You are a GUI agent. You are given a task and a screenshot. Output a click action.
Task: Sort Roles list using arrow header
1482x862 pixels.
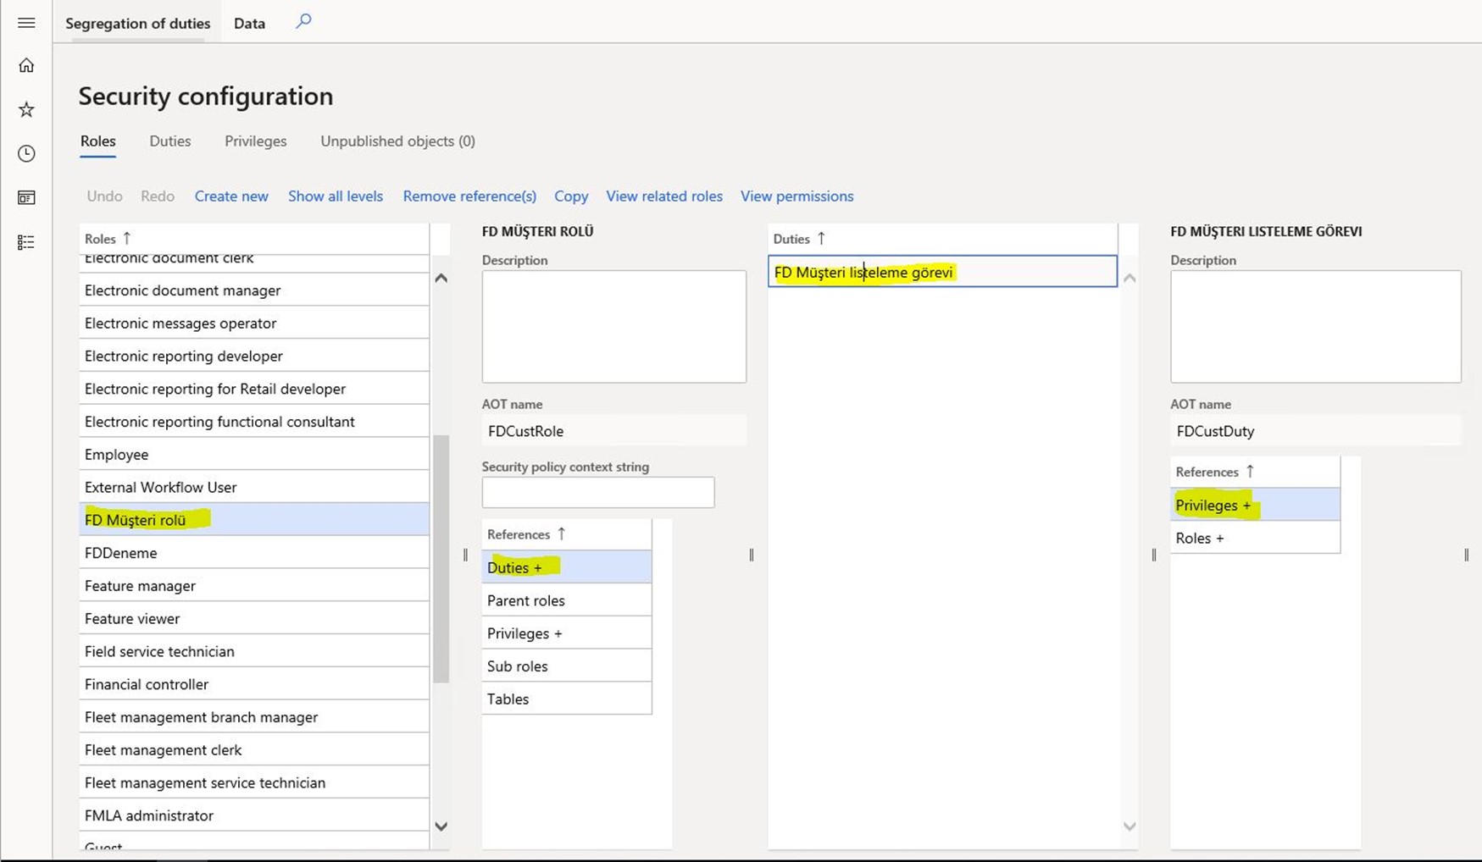[108, 239]
